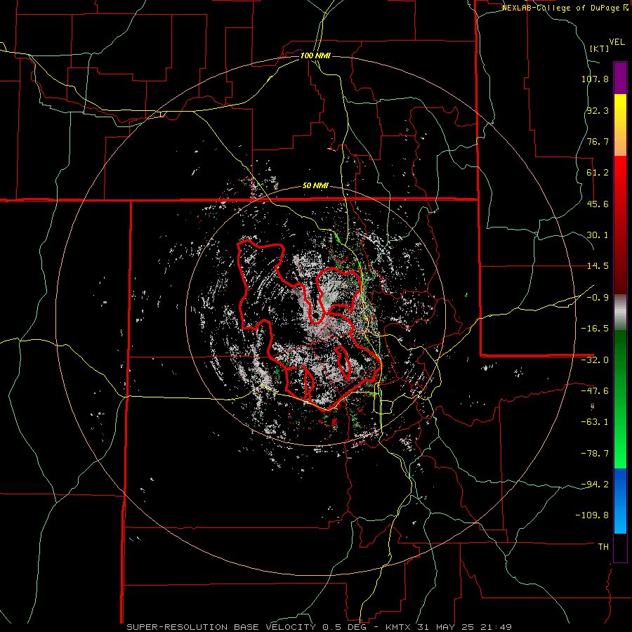This screenshot has height=632, width=632.
Task: Select the 76.7 velocity scale value
Action: [x=598, y=141]
